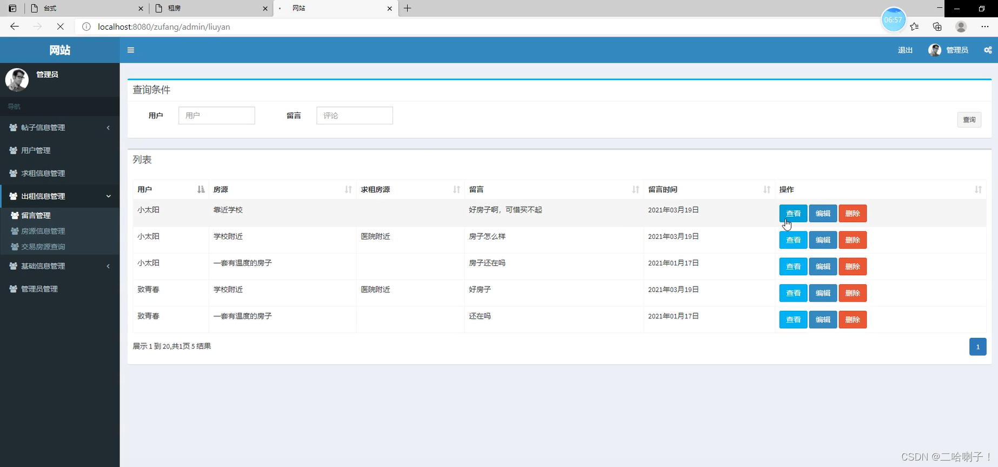Image resolution: width=998 pixels, height=467 pixels.
Task: Select 交易房源查询 submenu item
Action: tap(59, 246)
